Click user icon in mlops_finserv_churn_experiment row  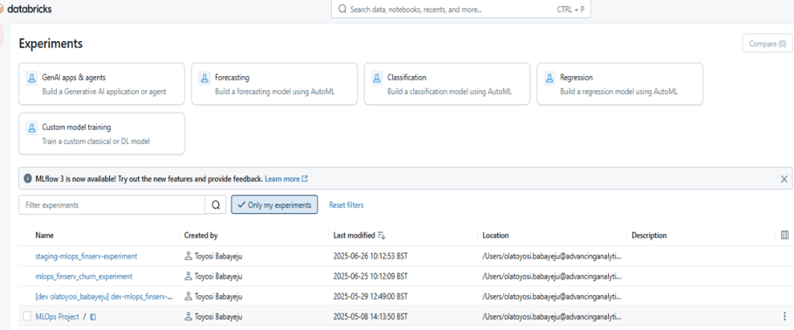coord(189,277)
